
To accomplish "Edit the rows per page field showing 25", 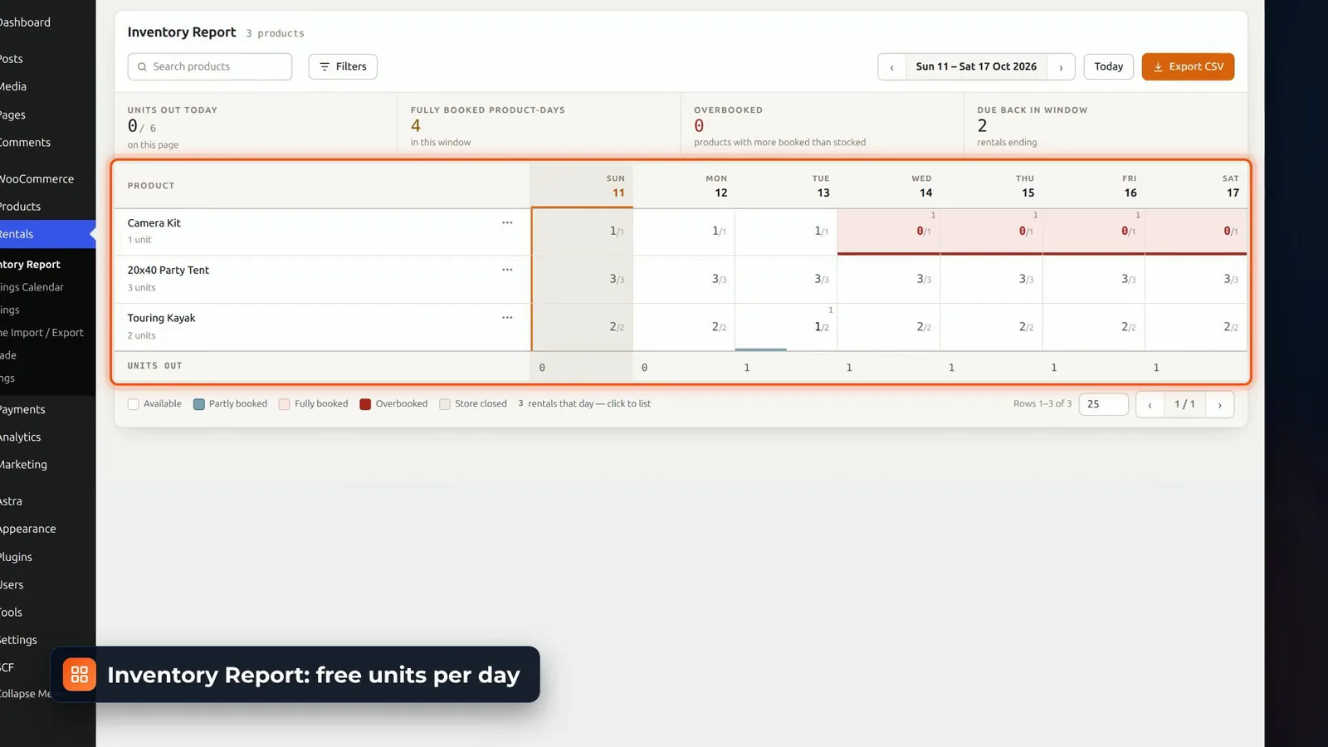I will tap(1103, 404).
